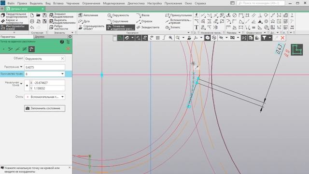Select the Эллипс tool

pyautogui.click(x=173, y=28)
